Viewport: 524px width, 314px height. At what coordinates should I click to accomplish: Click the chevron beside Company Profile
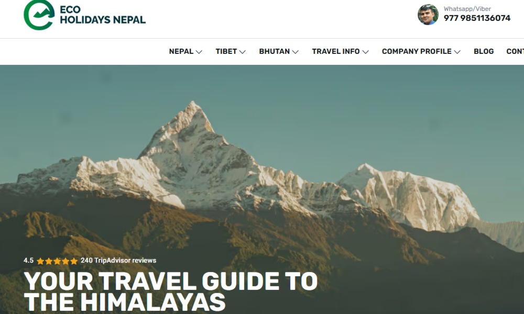pos(457,52)
